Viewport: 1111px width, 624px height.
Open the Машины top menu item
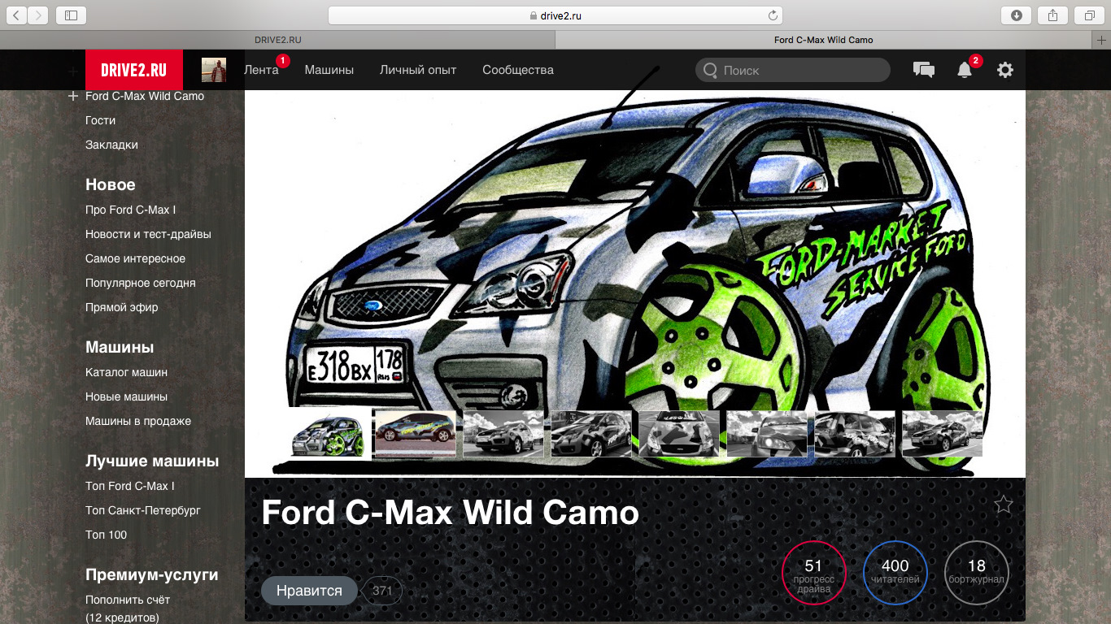pyautogui.click(x=329, y=70)
